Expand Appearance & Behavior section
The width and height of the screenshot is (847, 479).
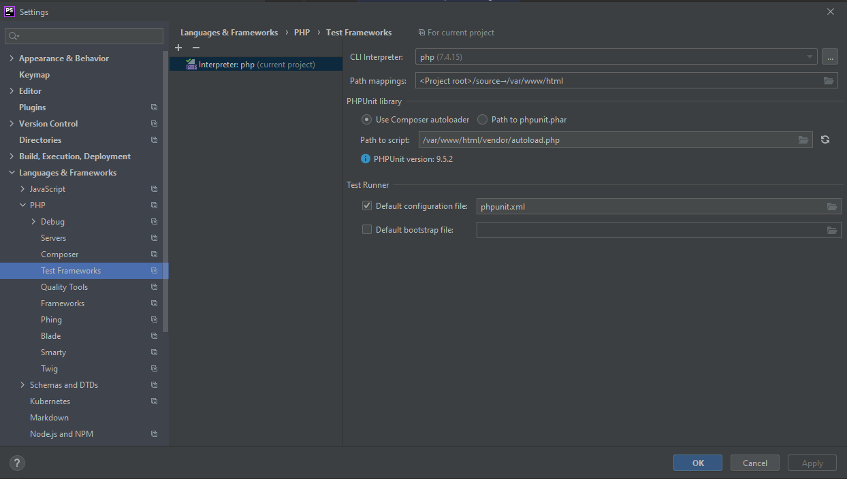[x=12, y=59]
